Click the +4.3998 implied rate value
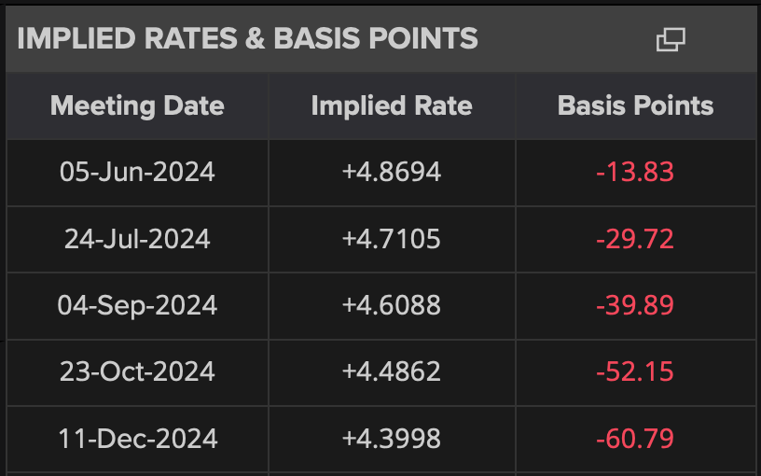Viewport: 761px width, 476px height. point(392,438)
